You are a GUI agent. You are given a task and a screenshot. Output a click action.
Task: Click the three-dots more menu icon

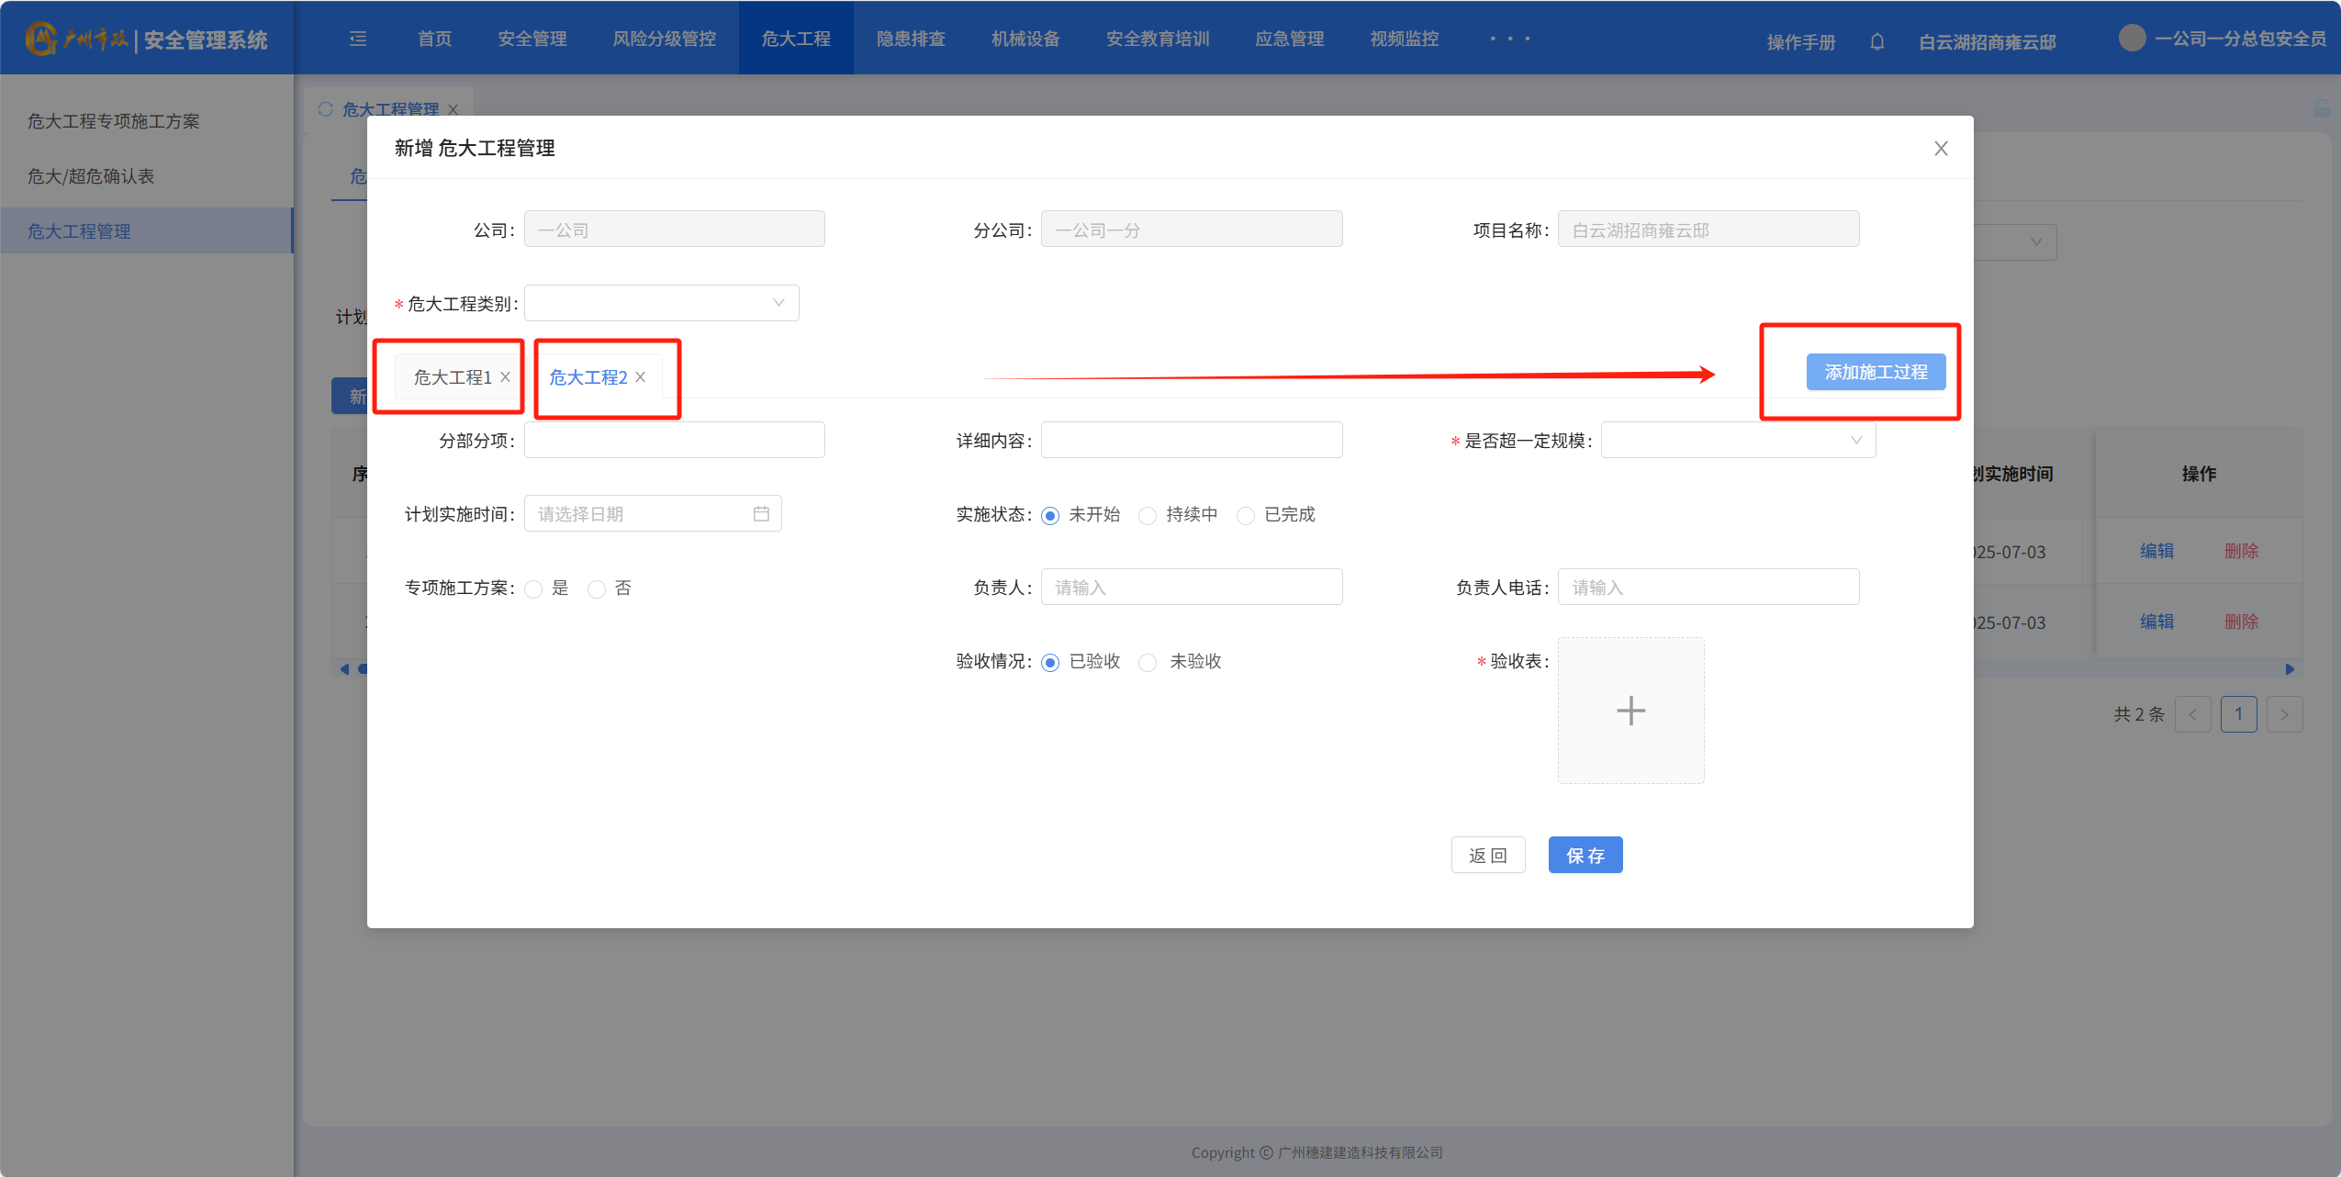pyautogui.click(x=1509, y=39)
